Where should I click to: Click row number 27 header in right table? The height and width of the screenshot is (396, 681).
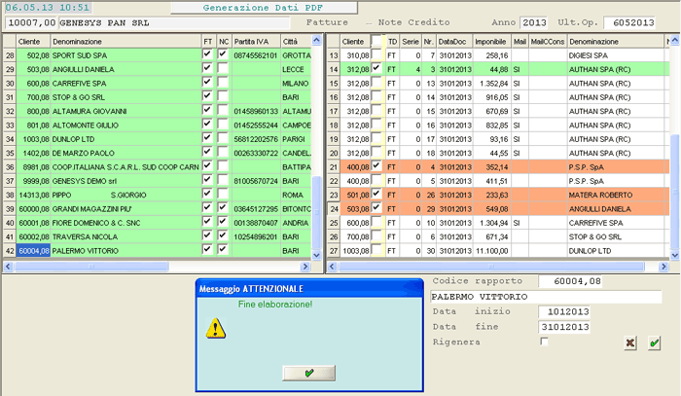point(333,251)
